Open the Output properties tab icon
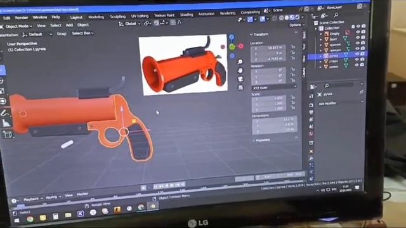The width and height of the screenshot is (406, 228). [x=311, y=112]
